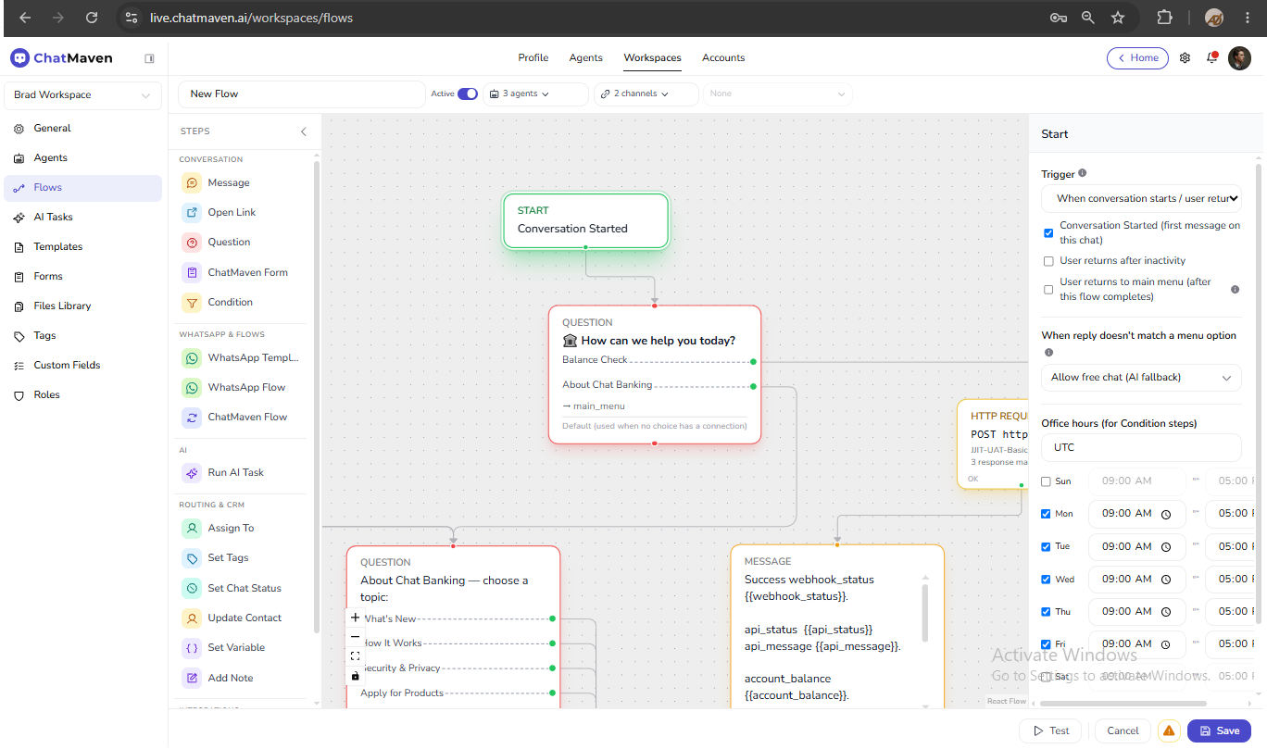The width and height of the screenshot is (1267, 749).
Task: Uncheck the Mon office hours checkbox
Action: coord(1046,514)
